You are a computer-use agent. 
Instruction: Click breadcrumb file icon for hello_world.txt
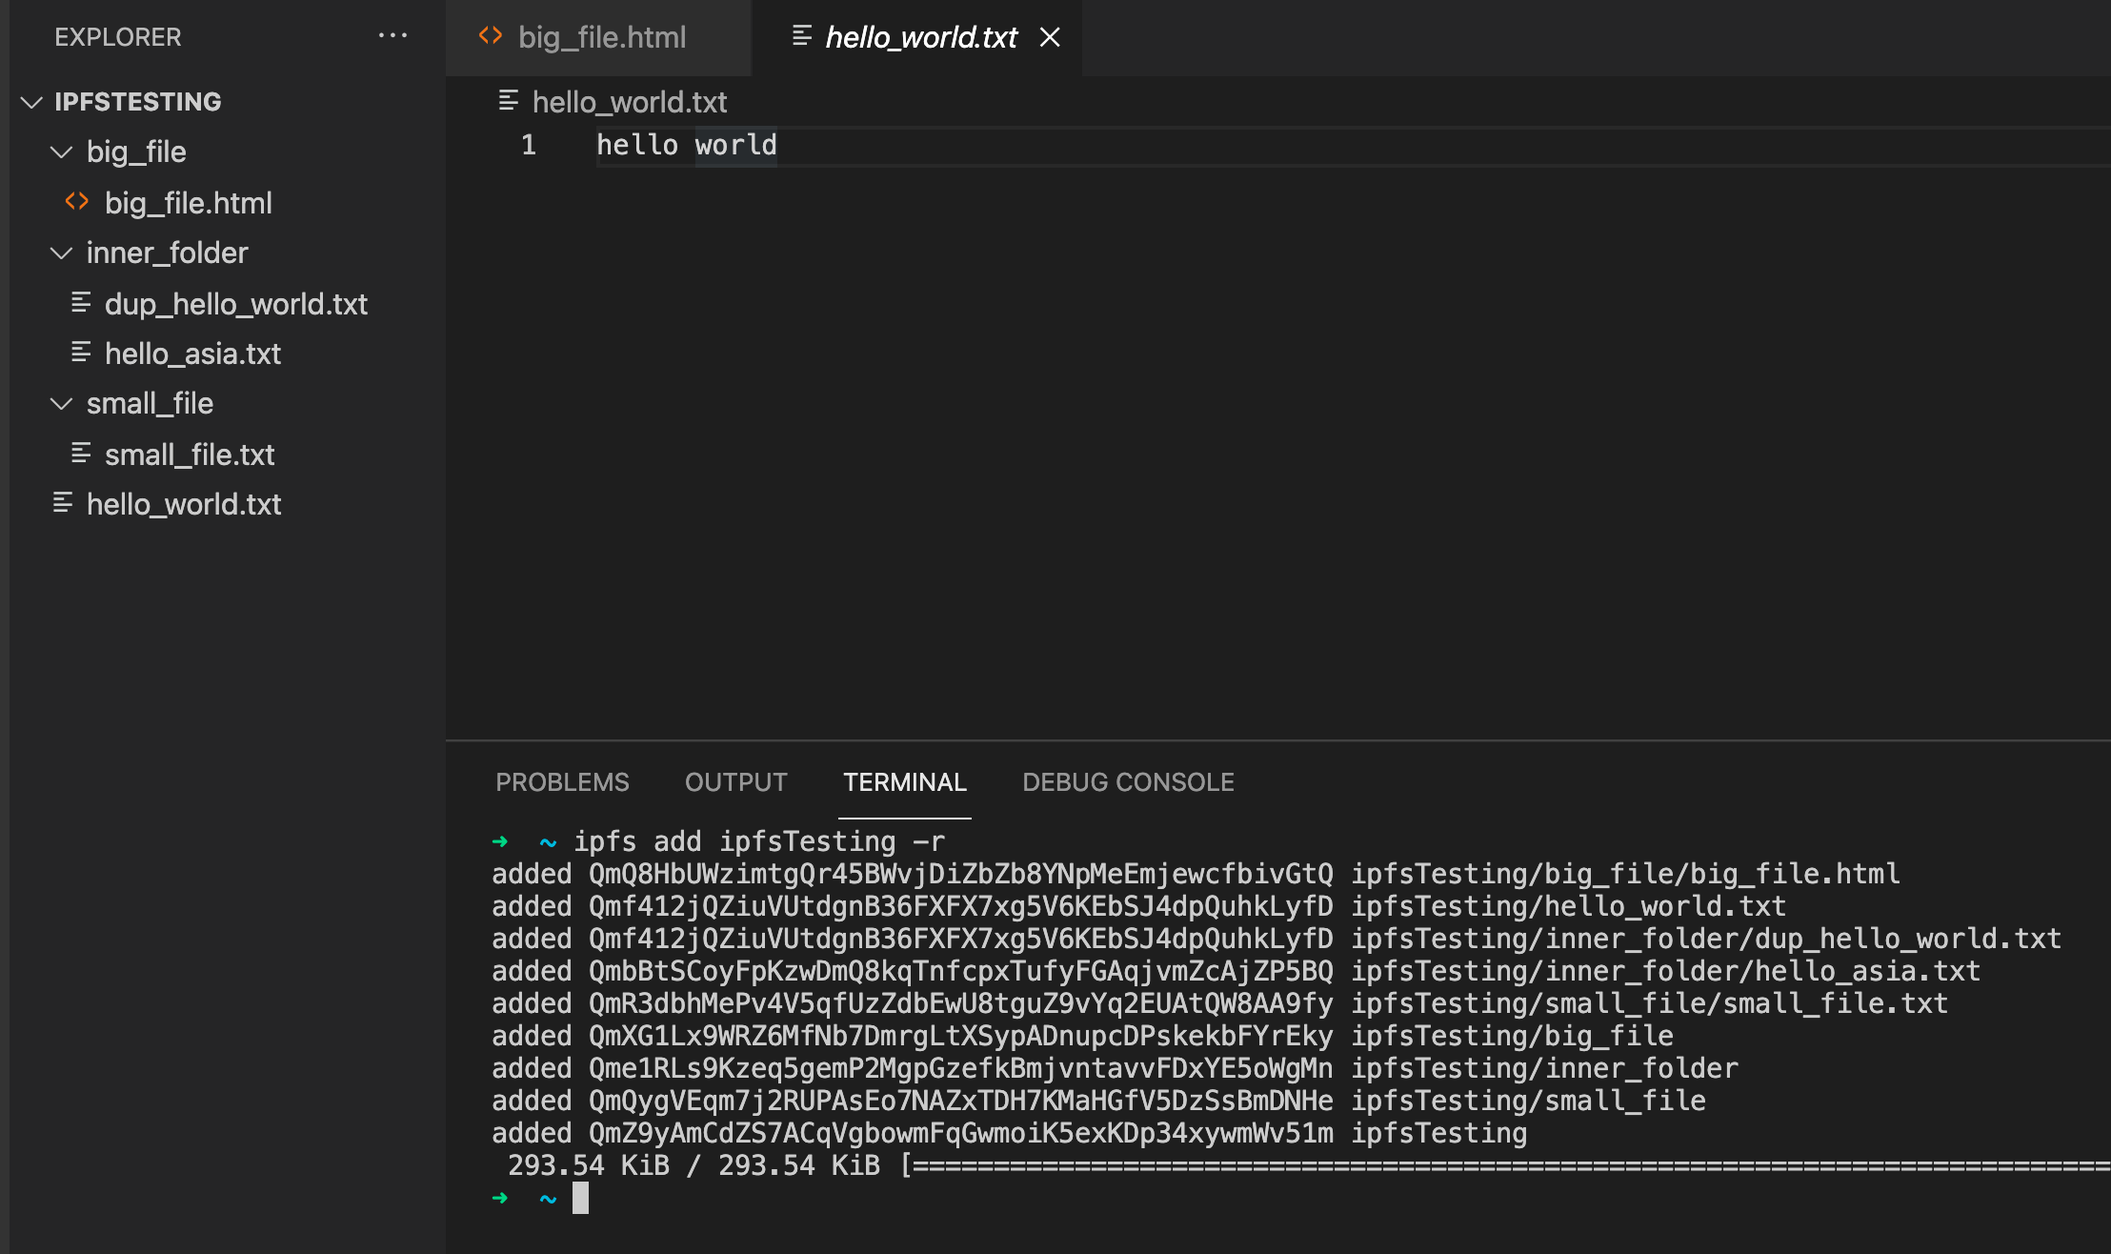(x=509, y=101)
